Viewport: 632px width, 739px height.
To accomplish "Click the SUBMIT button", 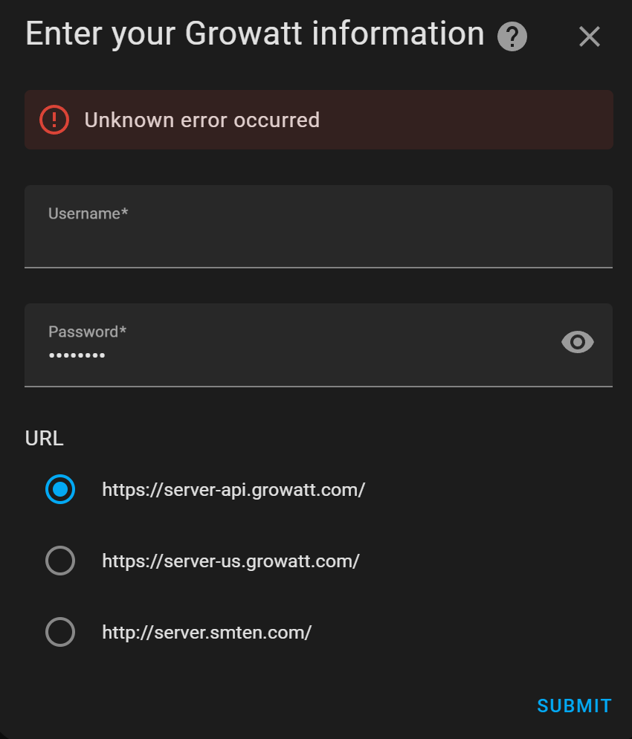I will pos(574,706).
